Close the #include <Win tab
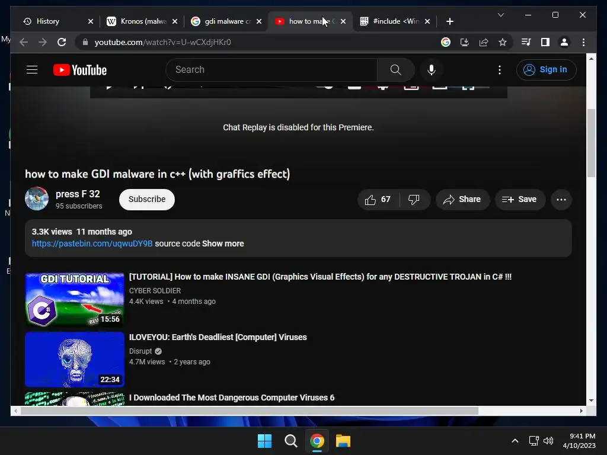This screenshot has height=455, width=607. [427, 21]
